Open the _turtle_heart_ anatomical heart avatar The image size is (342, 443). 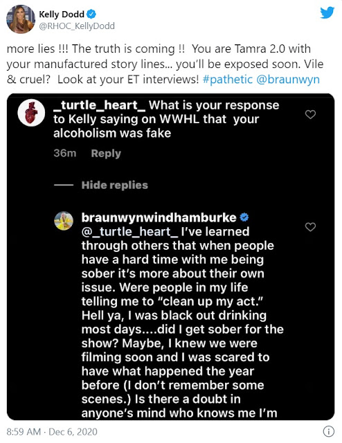[31, 112]
